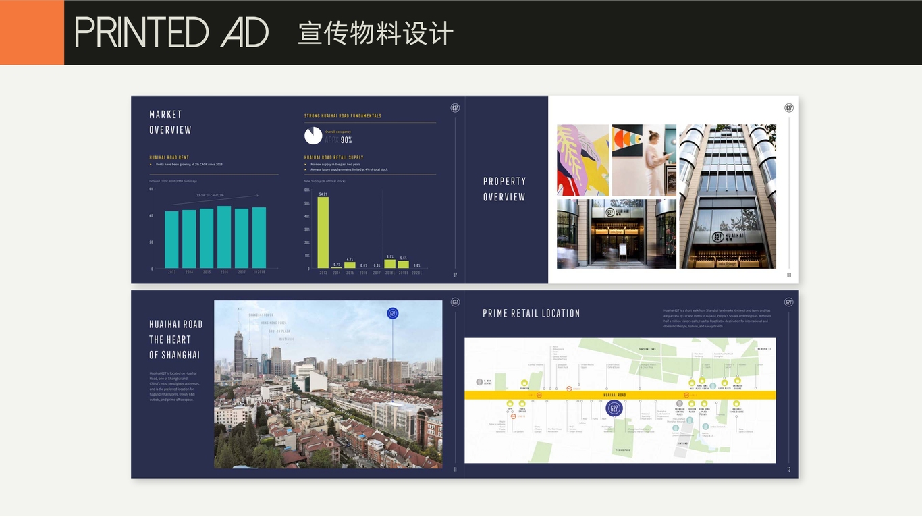Click the 2016 teal rent bar
The image size is (922, 517).
coord(224,237)
